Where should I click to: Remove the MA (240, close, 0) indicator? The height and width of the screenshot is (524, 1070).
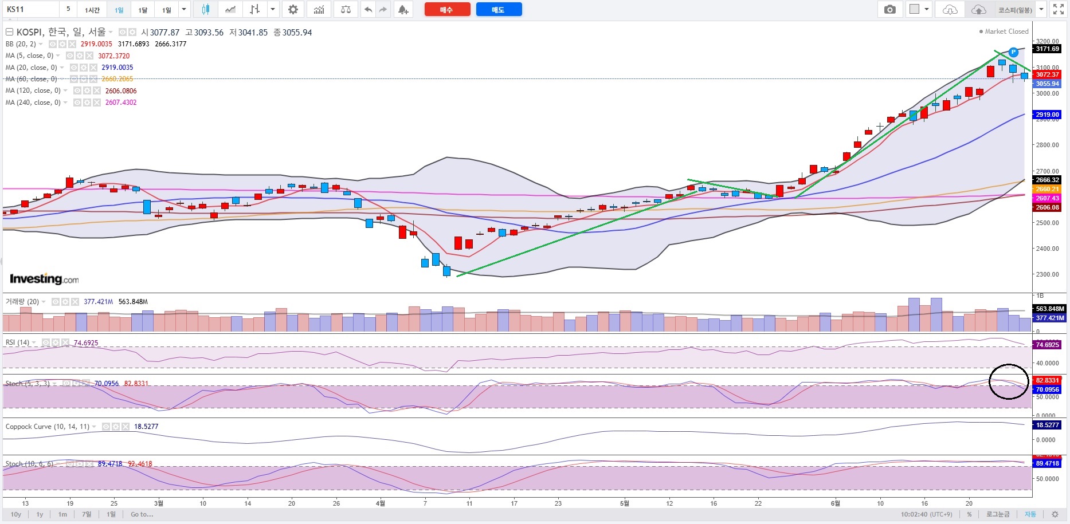96,103
